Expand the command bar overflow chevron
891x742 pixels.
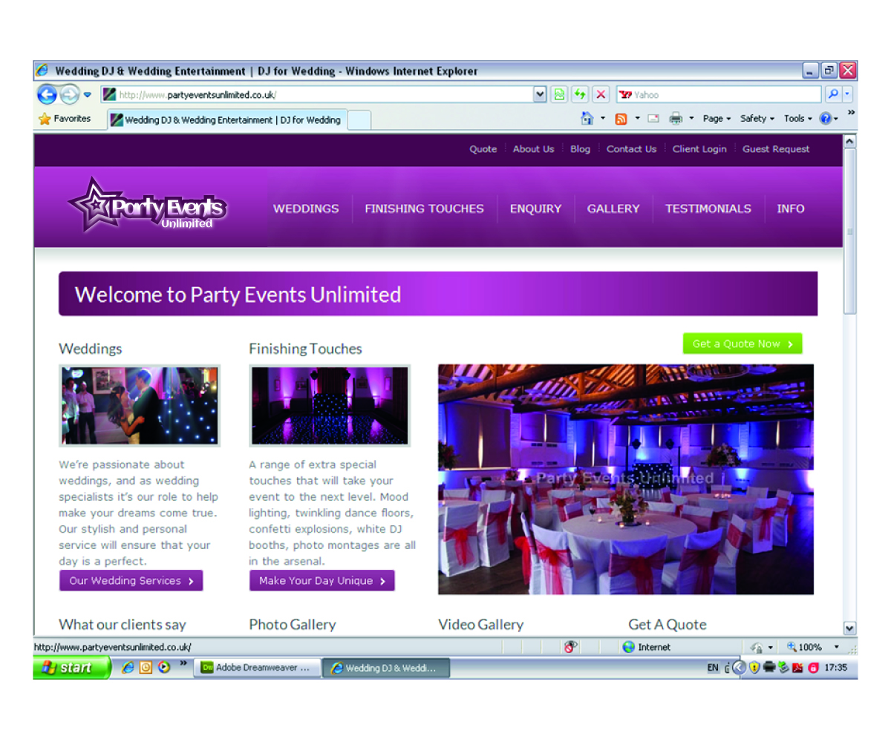coord(851,113)
